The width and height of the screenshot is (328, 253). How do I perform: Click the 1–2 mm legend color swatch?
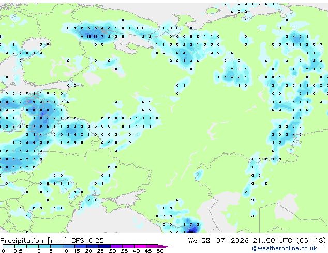pyautogui.click(x=33, y=246)
